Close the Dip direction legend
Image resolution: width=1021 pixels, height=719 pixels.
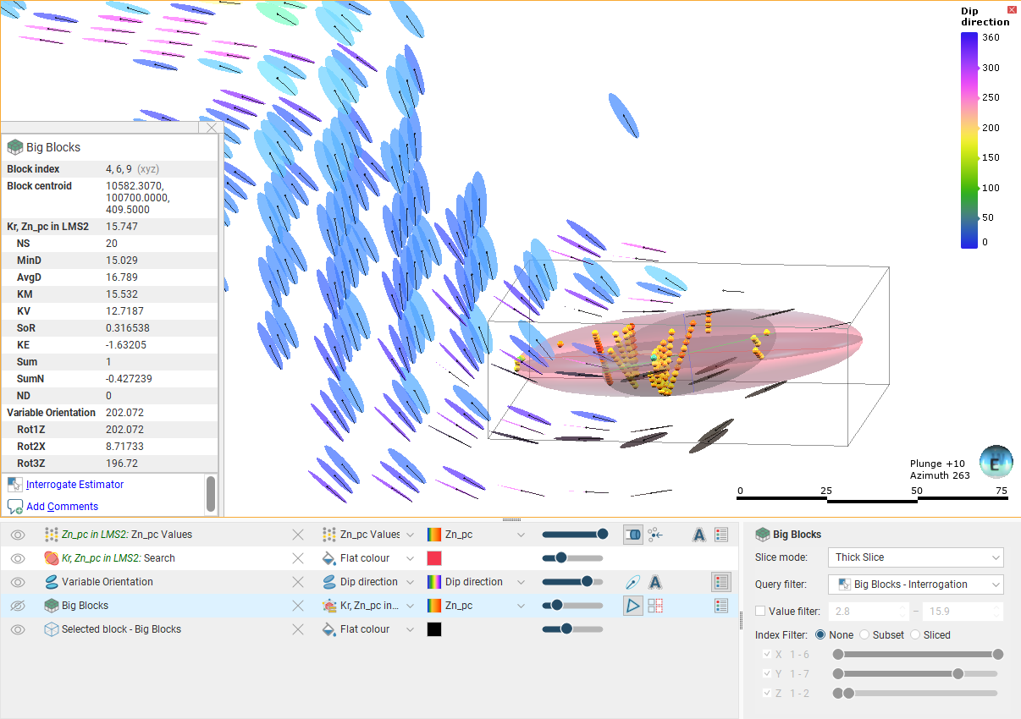tap(1012, 9)
